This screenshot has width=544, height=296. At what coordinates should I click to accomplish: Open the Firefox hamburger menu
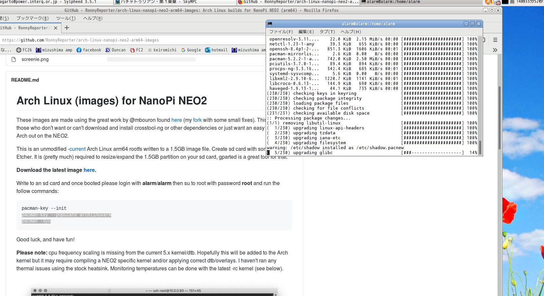pos(495,40)
